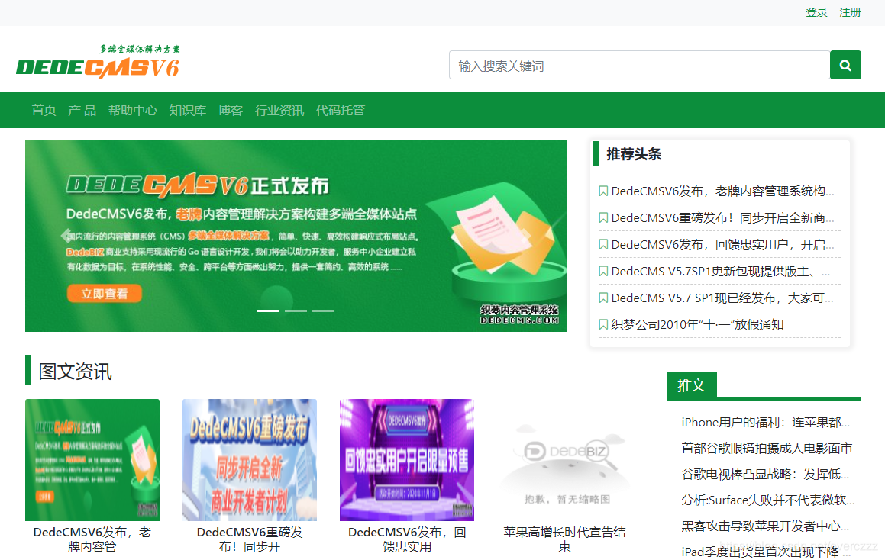Open caption DedeCMSV6发布，老牌内容管

click(92, 539)
